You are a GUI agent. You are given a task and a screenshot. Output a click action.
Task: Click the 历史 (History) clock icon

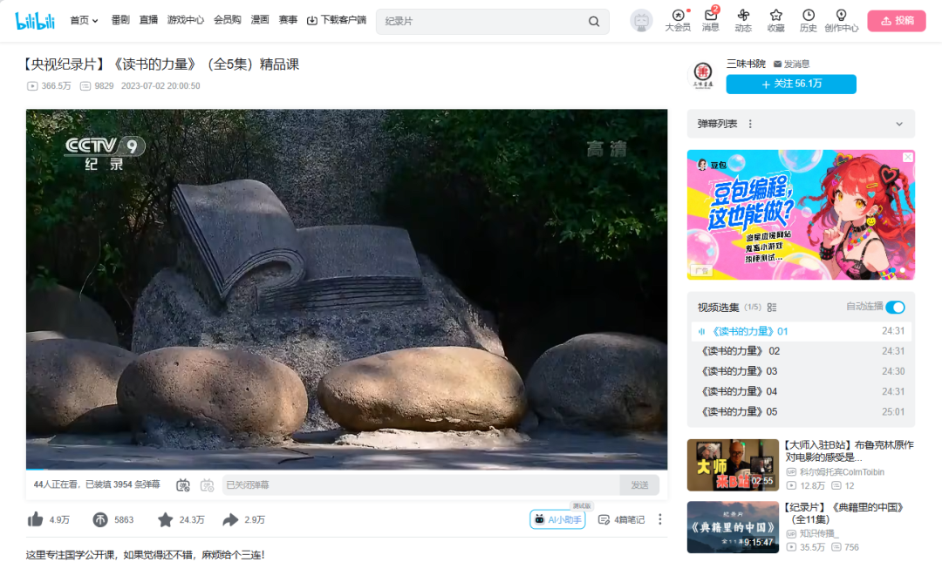[x=808, y=19]
